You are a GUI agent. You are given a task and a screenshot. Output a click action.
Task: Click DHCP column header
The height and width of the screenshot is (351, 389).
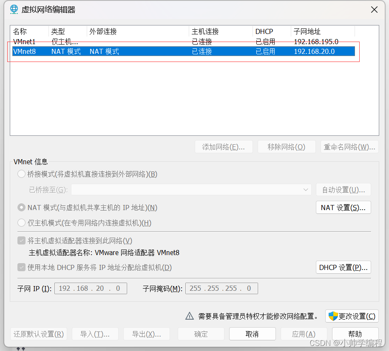(x=272, y=31)
